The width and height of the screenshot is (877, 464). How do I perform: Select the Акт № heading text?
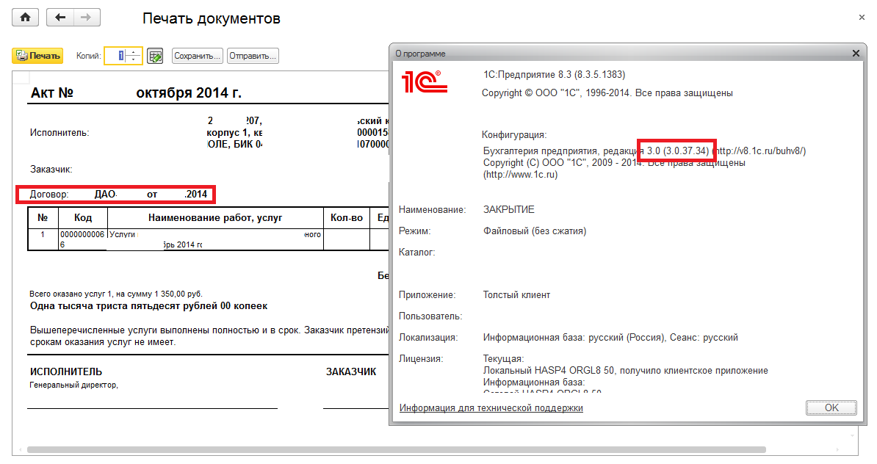[x=52, y=93]
